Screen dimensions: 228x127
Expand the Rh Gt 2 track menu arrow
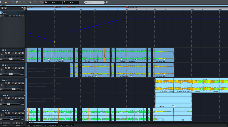(24, 65)
